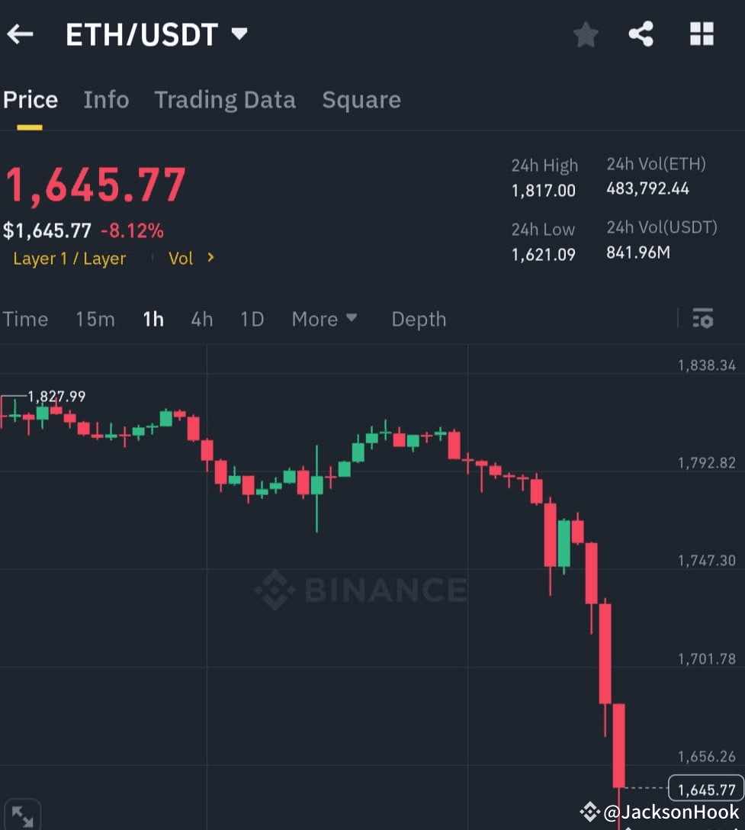The width and height of the screenshot is (745, 830).
Task: Open the grid layout menu icon
Action: pos(702,34)
